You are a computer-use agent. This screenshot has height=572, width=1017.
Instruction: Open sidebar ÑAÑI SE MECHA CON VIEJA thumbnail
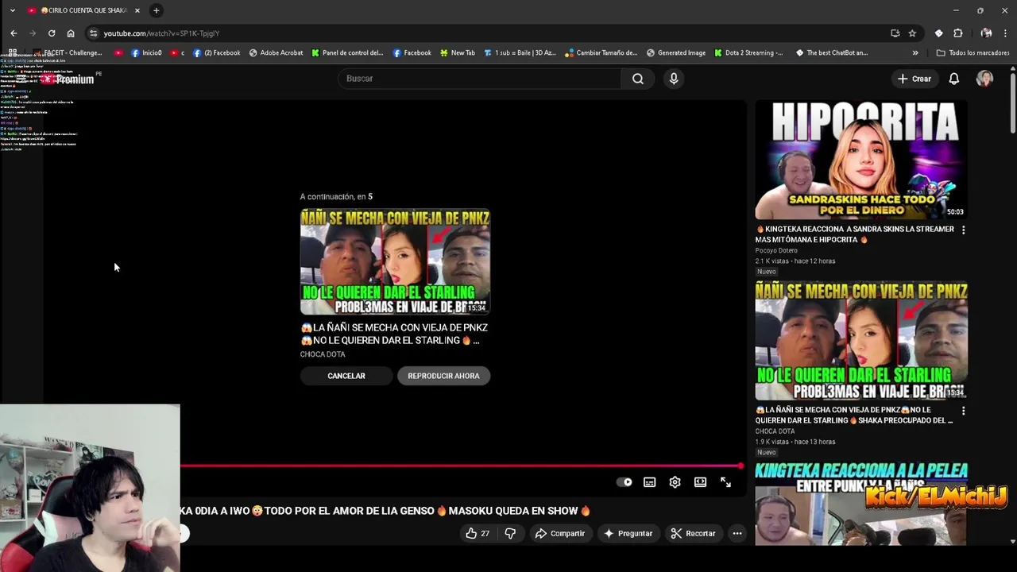click(861, 341)
